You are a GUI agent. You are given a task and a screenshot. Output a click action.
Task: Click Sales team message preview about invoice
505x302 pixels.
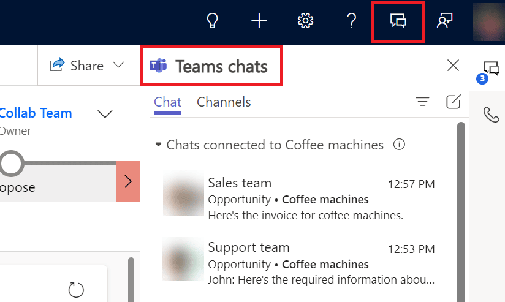coord(306,216)
